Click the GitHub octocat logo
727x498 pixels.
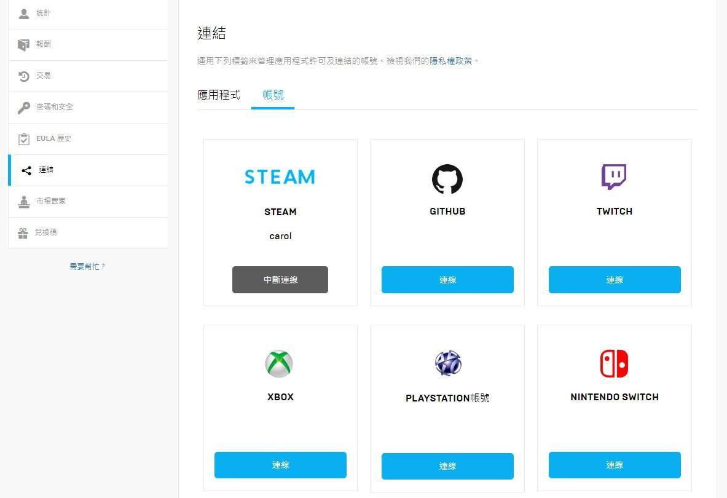point(447,179)
